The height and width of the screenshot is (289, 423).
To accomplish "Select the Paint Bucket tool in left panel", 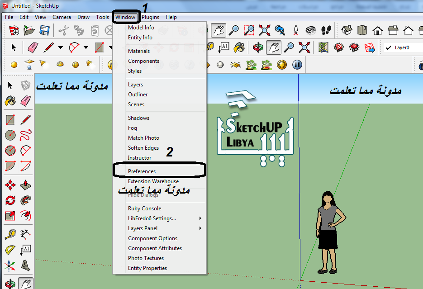I will pos(10,101).
